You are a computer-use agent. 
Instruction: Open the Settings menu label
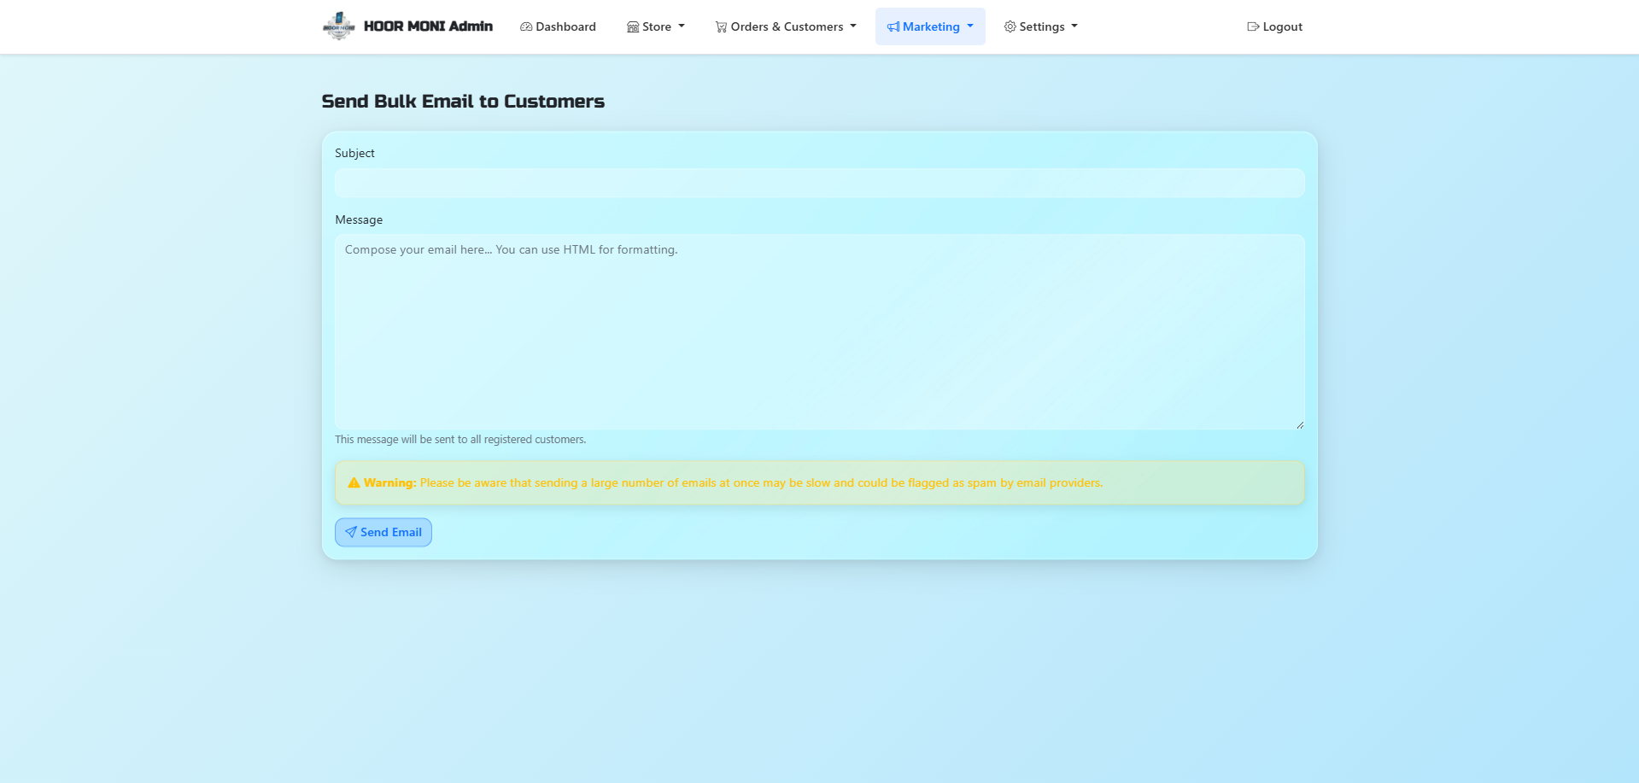coord(1042,26)
